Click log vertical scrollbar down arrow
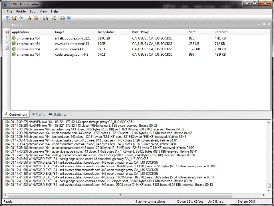 tap(269, 191)
